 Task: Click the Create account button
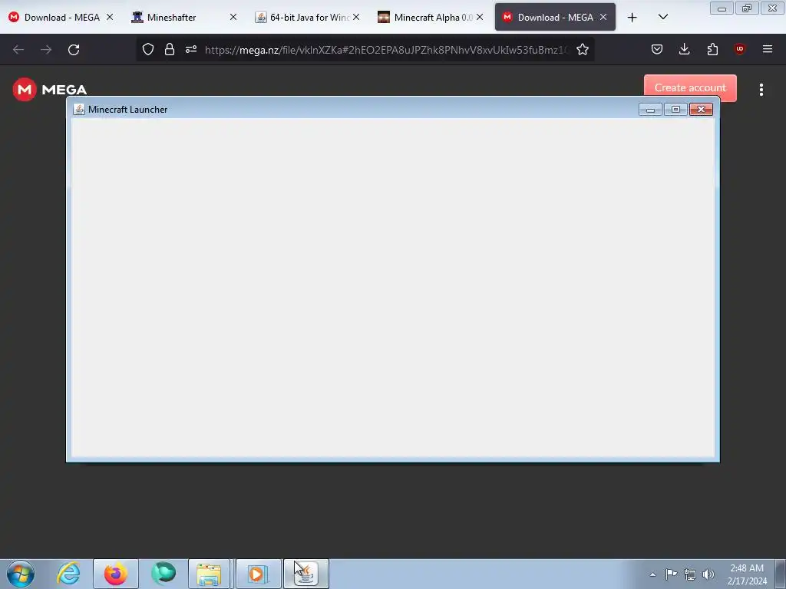coord(690,87)
